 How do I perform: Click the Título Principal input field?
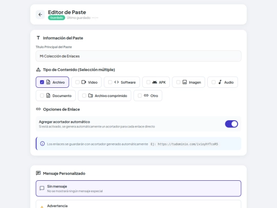(x=138, y=56)
